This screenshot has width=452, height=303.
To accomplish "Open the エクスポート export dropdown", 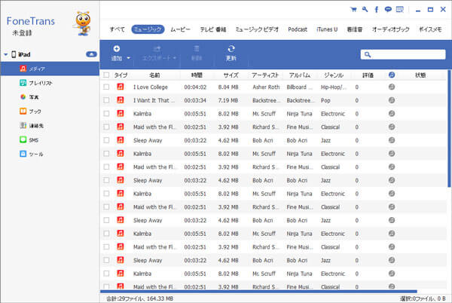I will [159, 54].
